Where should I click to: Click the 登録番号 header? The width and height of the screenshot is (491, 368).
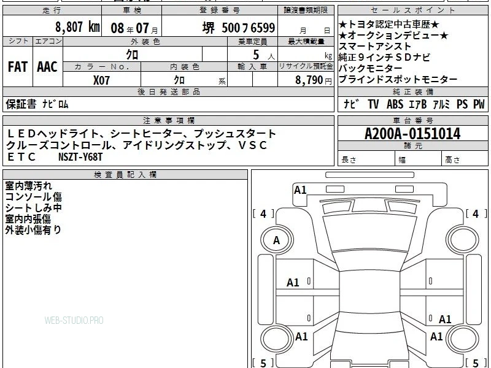(220, 10)
